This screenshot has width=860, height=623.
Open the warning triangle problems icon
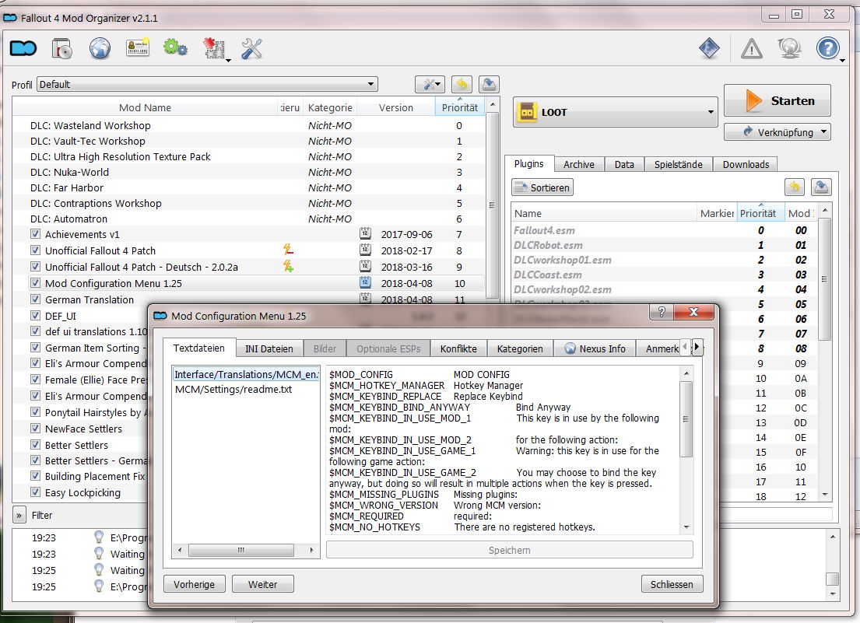pos(751,49)
